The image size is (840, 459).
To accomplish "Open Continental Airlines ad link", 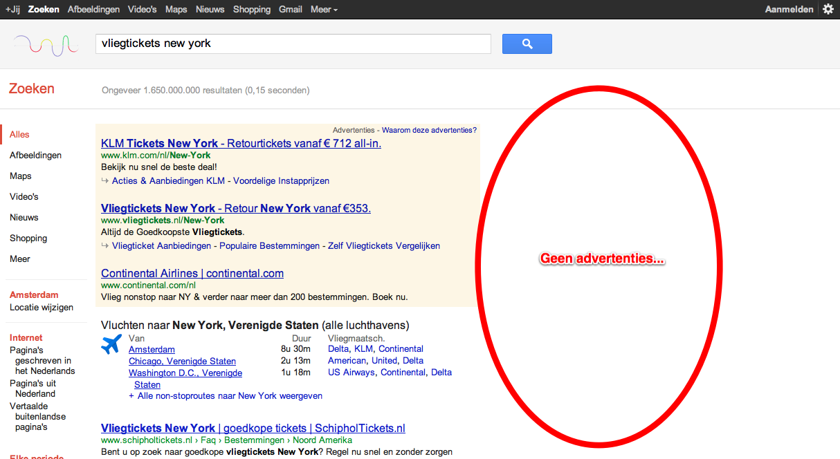I will pos(192,274).
